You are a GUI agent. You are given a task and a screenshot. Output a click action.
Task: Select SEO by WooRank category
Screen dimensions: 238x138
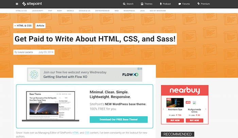158,11
